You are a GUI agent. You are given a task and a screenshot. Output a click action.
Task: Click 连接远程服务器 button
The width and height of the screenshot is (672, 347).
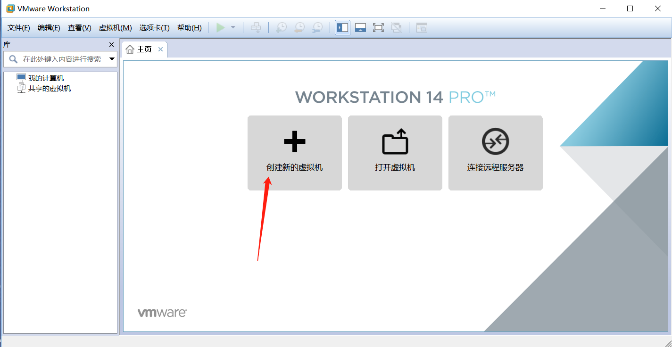pyautogui.click(x=496, y=153)
